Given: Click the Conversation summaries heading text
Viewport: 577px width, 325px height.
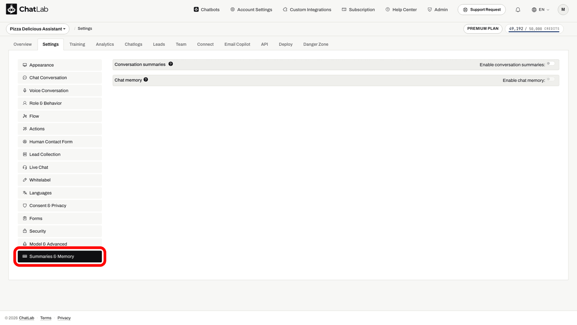Looking at the screenshot, I should tap(140, 64).
